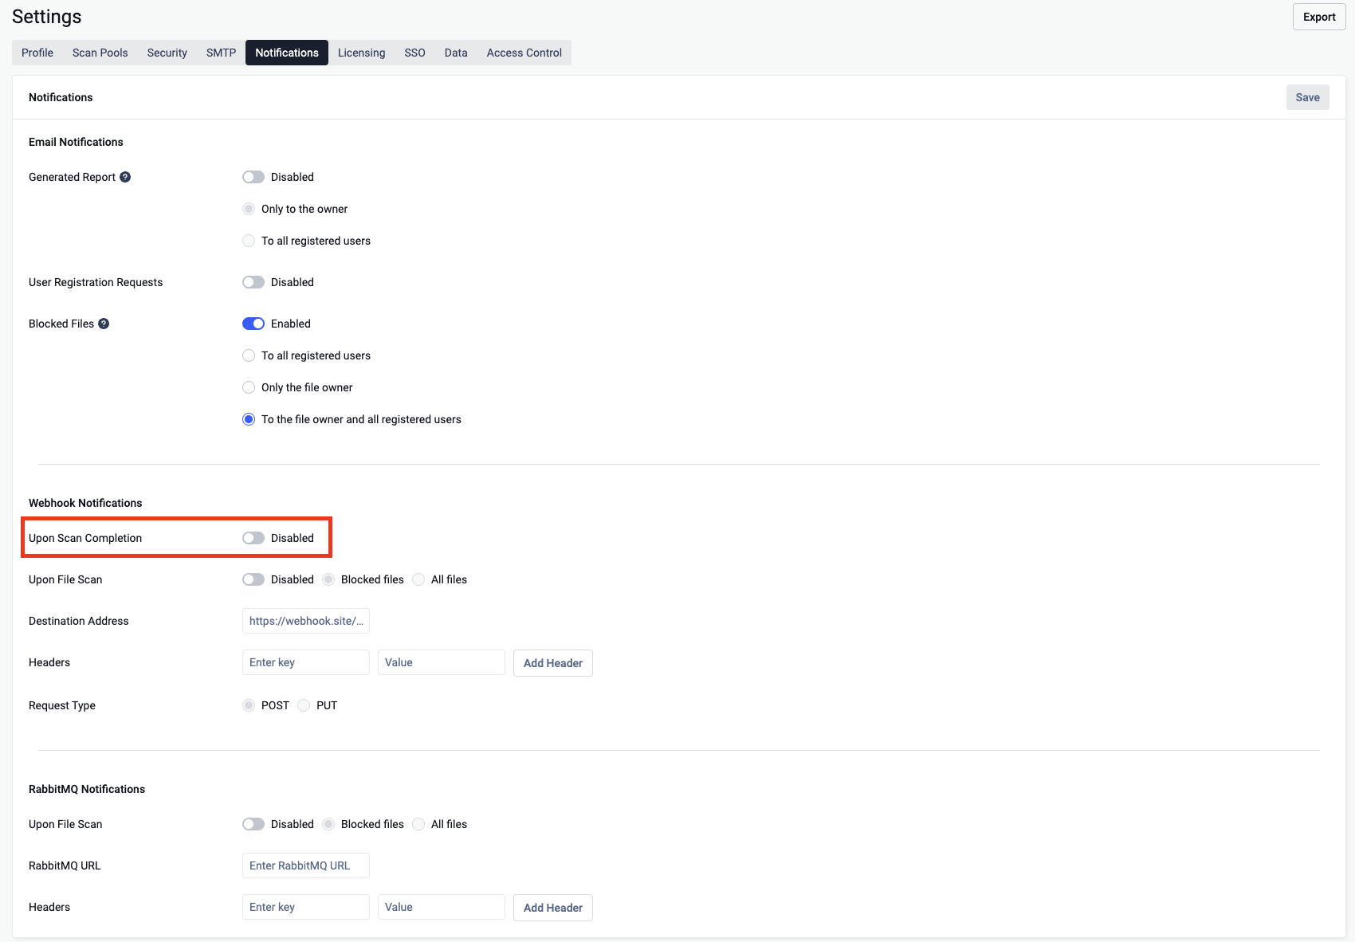Click the 'Email Notifications' heading
1355x942 pixels.
[x=76, y=142]
